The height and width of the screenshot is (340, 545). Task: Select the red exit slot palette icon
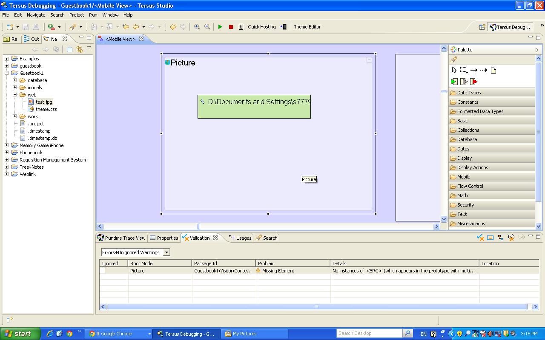click(473, 82)
